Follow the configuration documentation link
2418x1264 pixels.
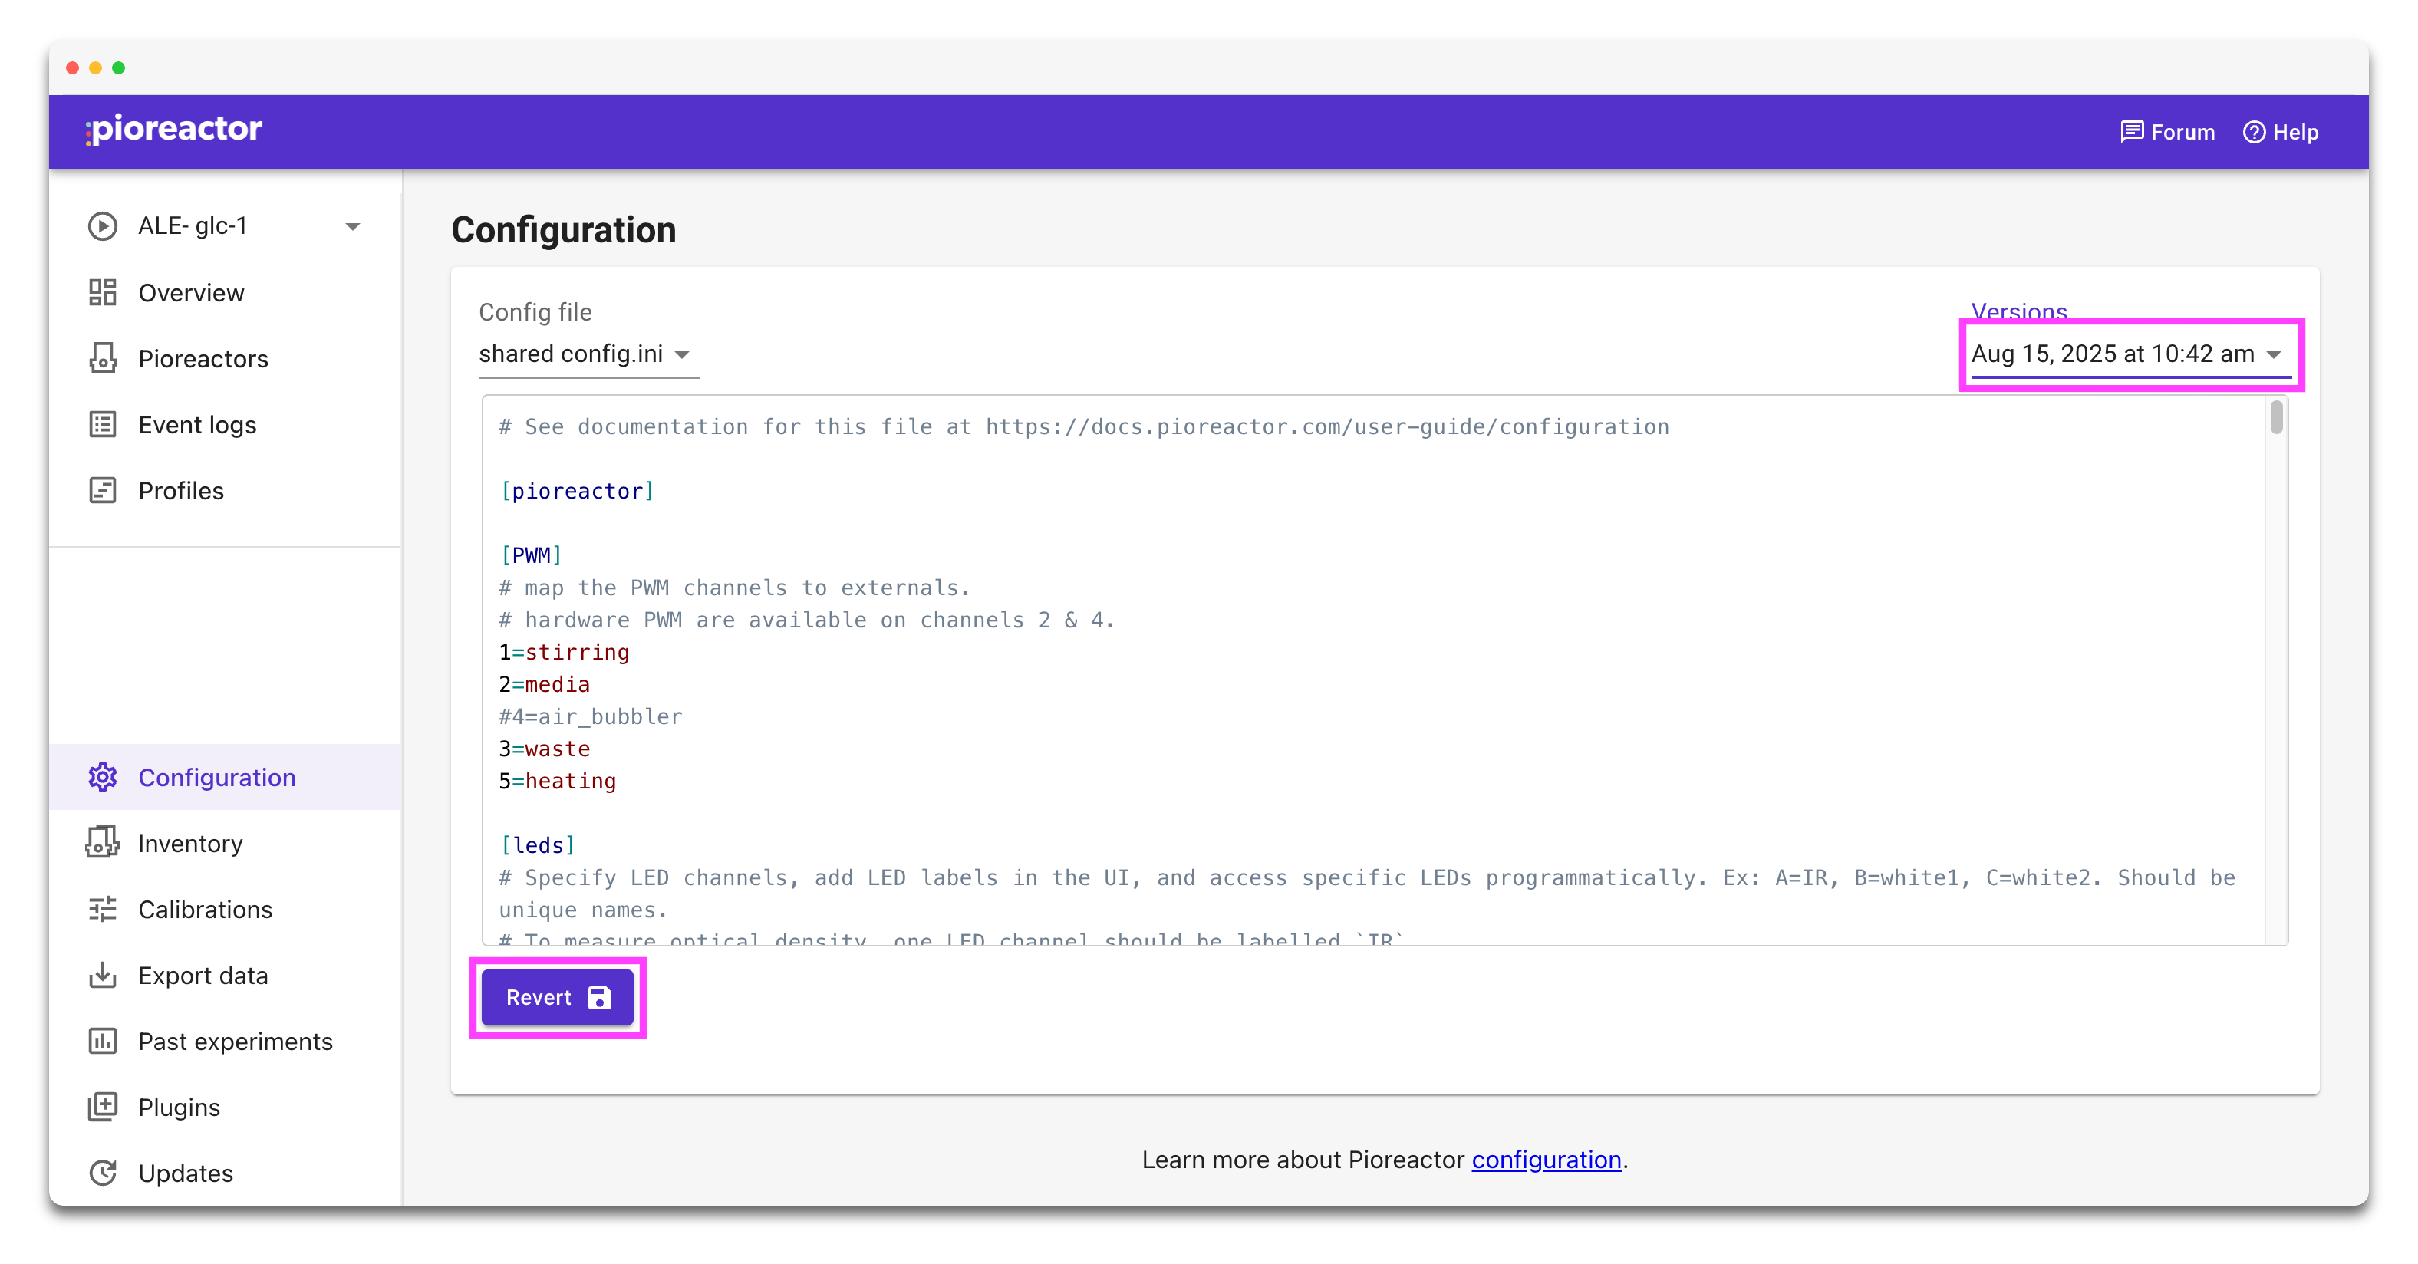point(1545,1160)
